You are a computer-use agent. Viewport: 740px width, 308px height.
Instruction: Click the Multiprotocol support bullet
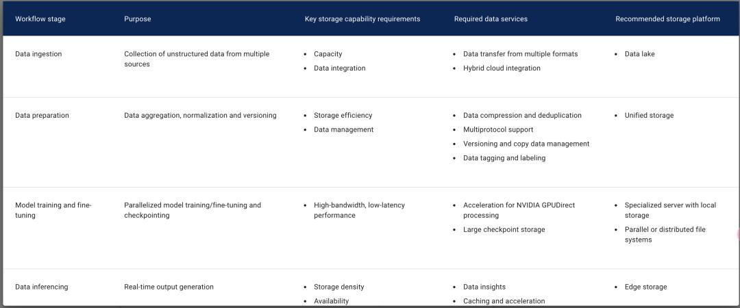point(498,130)
